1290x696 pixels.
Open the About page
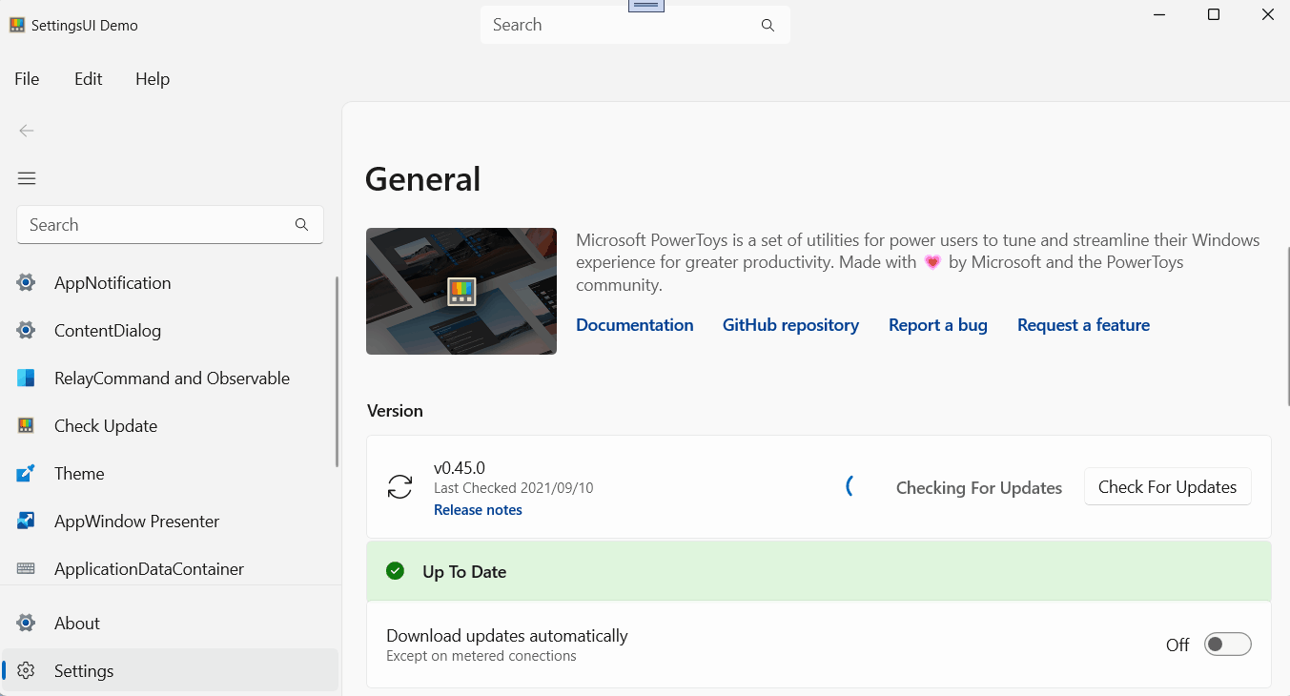pos(170,624)
